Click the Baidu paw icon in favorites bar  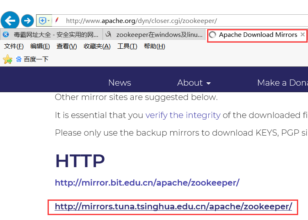tap(19, 59)
